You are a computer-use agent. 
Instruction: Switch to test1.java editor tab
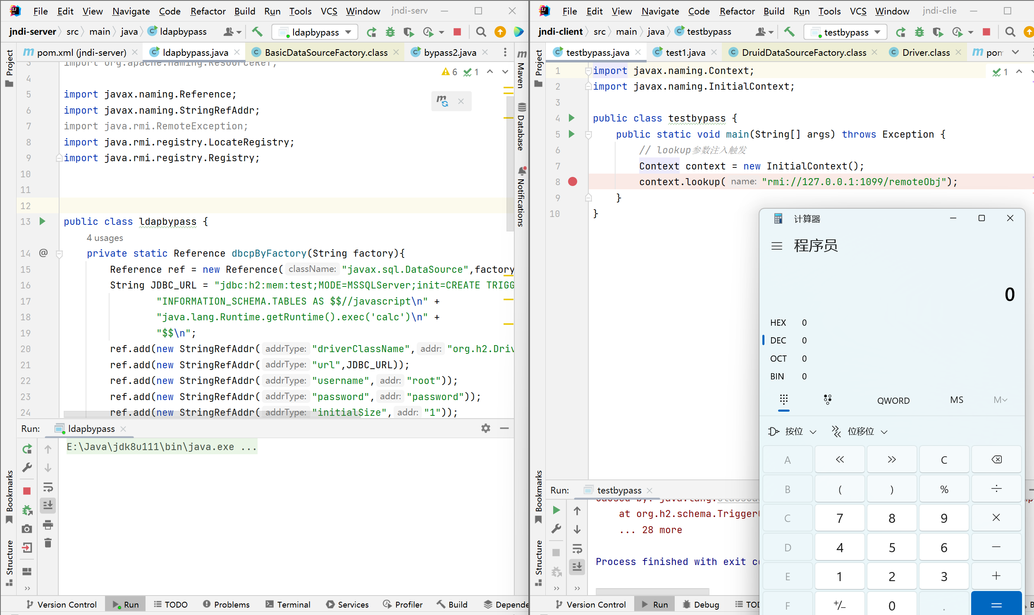(x=685, y=52)
